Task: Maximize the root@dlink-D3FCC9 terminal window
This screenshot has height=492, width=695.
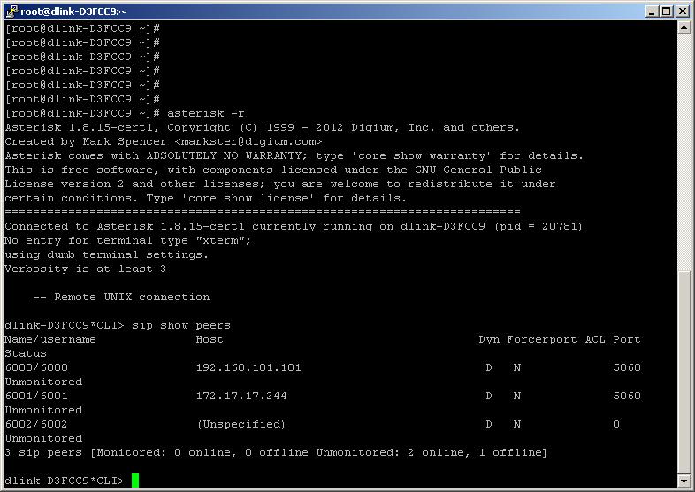Action: pos(666,11)
